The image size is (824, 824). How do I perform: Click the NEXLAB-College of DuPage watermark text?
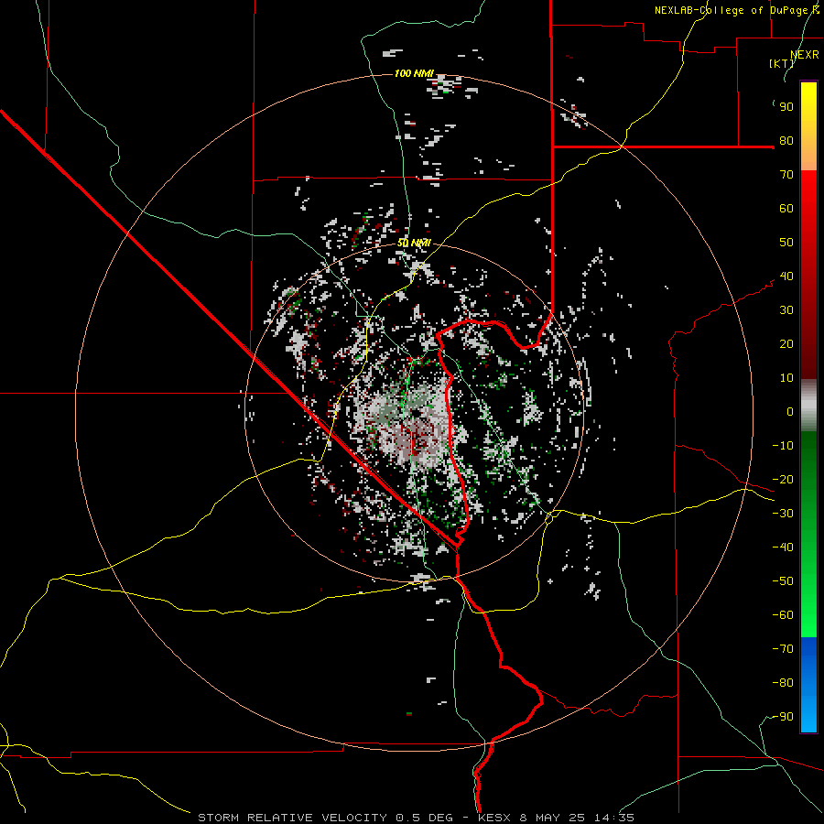click(x=737, y=10)
